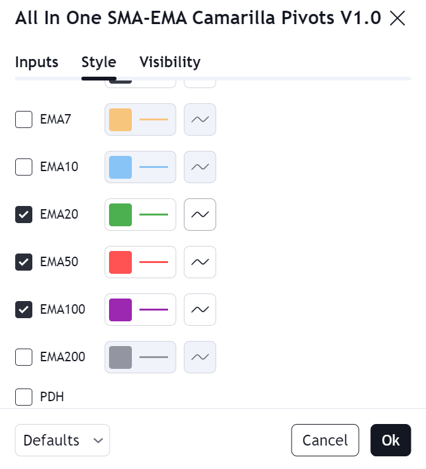Uncheck the EMA20 checkbox
Viewport: 426px width, 469px height.
coord(23,214)
